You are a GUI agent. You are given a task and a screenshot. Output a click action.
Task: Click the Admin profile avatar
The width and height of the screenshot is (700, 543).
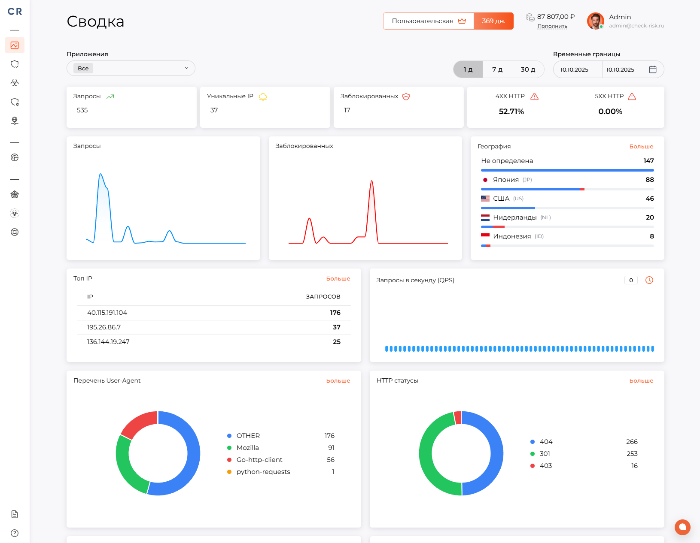coord(596,21)
